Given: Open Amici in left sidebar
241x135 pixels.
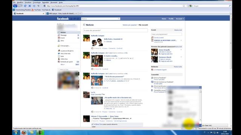Looking at the screenshot, I should click(62, 41).
